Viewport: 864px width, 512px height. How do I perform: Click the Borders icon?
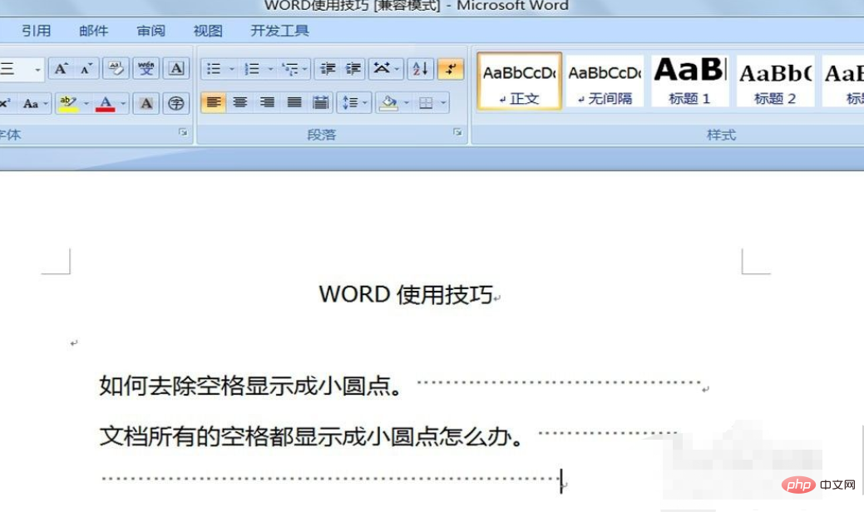[x=426, y=102]
